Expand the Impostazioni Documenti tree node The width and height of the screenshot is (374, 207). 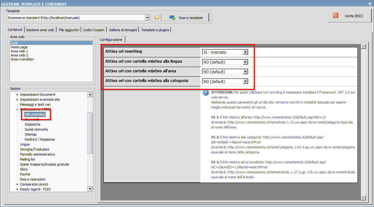pos(17,94)
